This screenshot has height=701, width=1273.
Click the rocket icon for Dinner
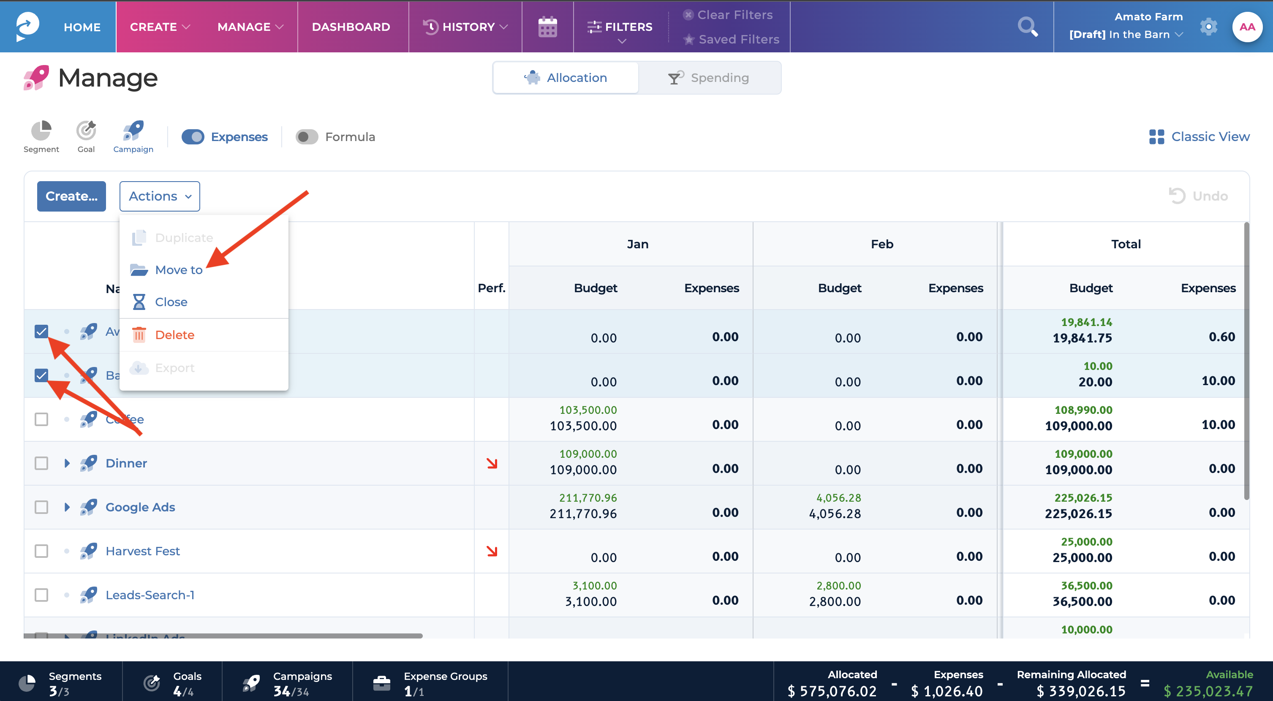pos(88,463)
